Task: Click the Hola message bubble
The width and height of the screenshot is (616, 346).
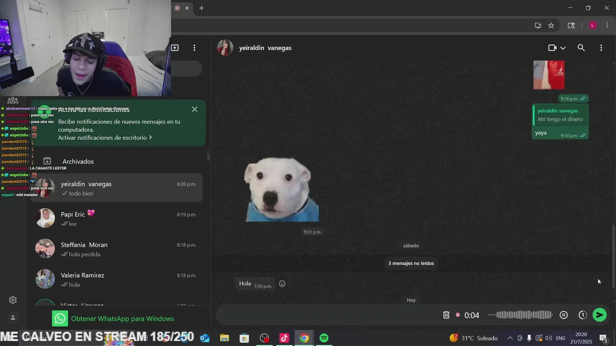Action: click(x=255, y=284)
